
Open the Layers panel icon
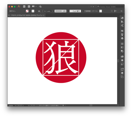point(122,73)
